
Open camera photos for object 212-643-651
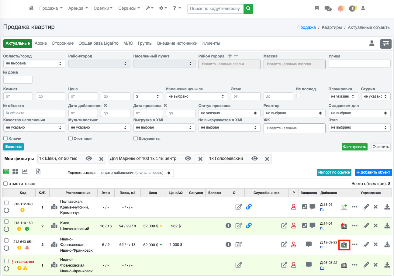pos(344,245)
